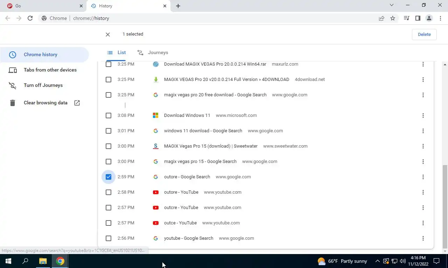Close the Go tab

[81, 6]
